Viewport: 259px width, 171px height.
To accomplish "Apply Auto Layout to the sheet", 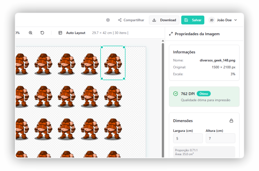I will pyautogui.click(x=72, y=33).
